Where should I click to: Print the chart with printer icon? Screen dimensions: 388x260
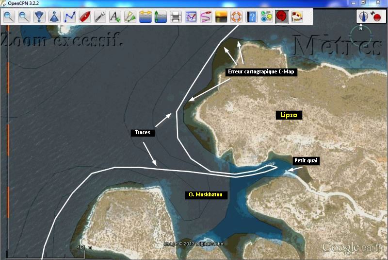click(175, 17)
